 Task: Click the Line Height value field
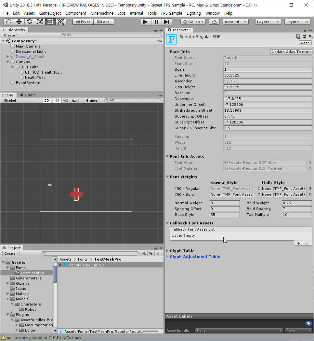point(268,75)
